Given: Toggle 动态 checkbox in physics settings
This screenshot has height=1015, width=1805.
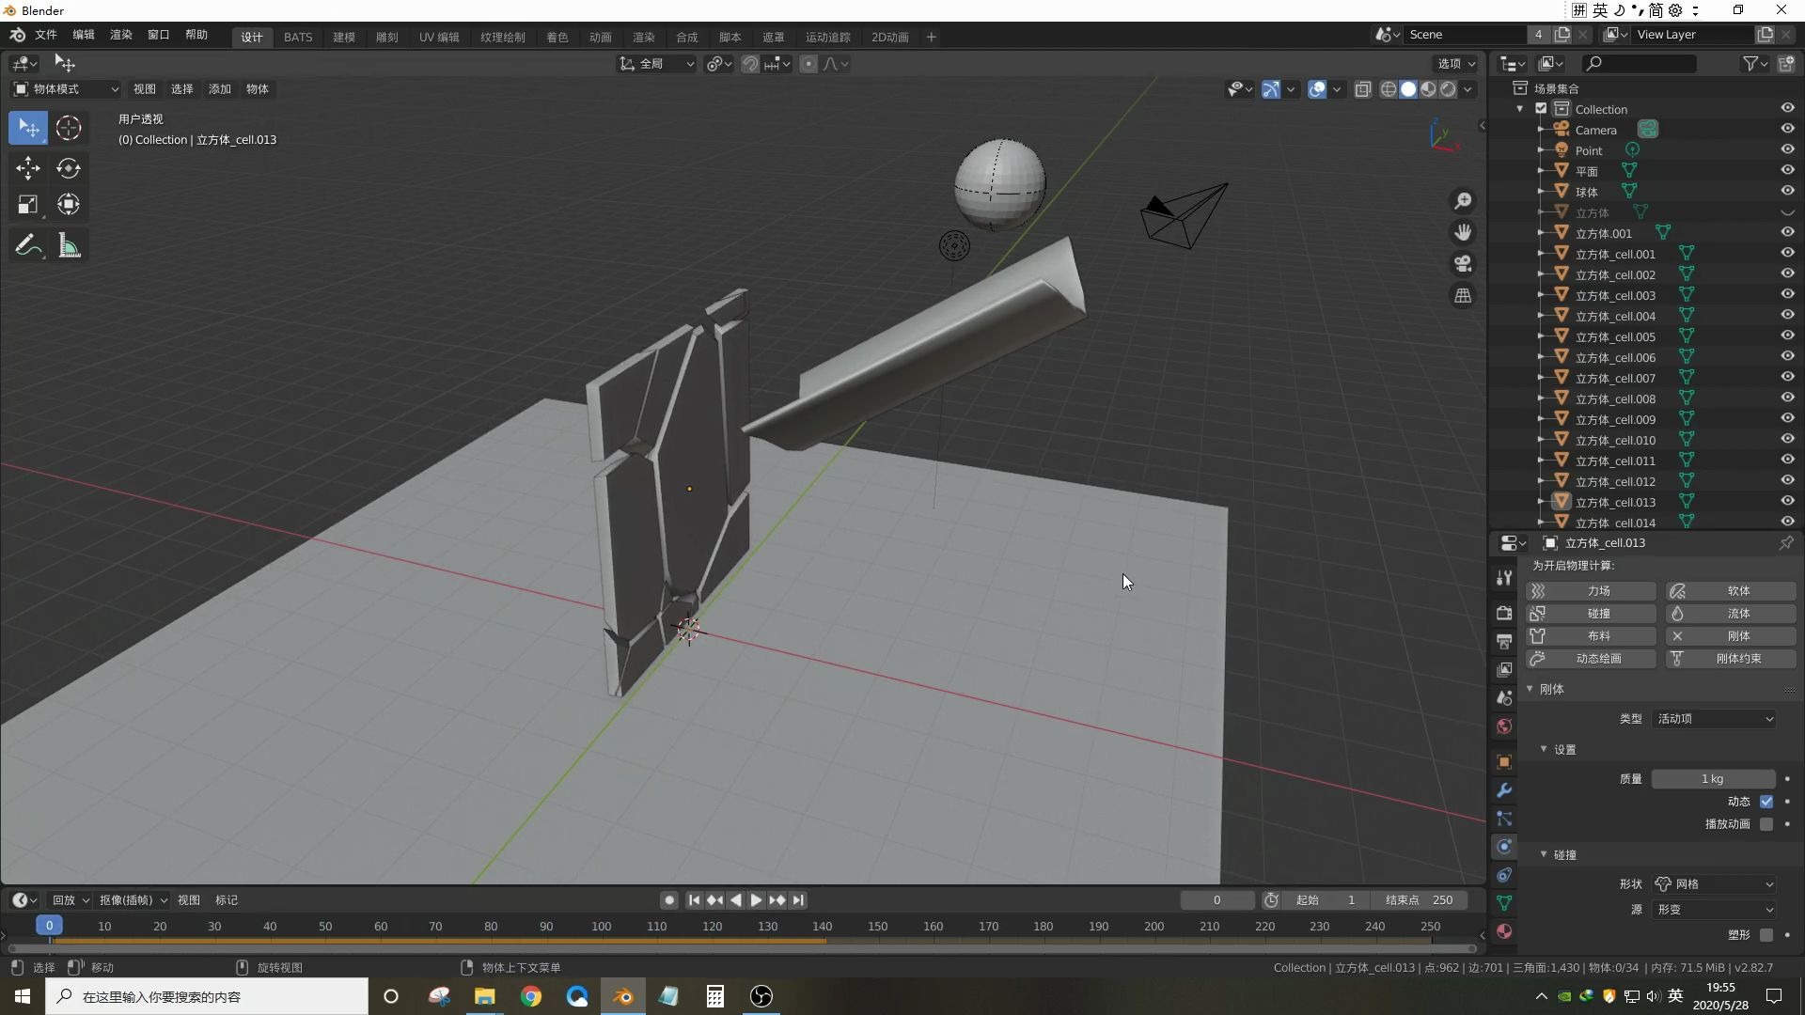Looking at the screenshot, I should tap(1769, 801).
